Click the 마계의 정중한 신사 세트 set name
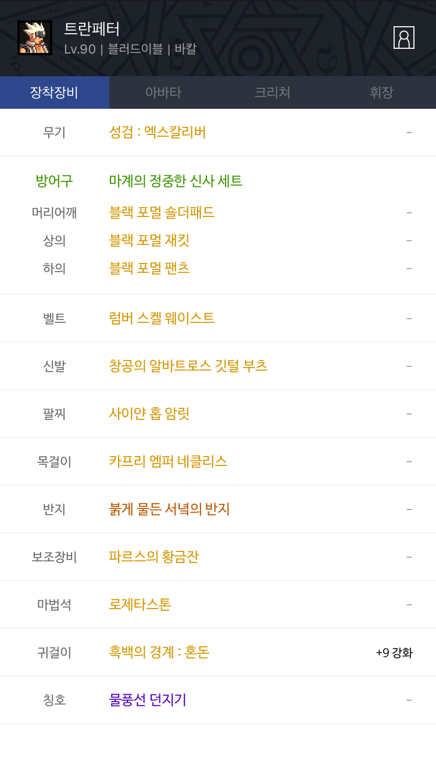Screen dimensions: 436x776 click(176, 181)
